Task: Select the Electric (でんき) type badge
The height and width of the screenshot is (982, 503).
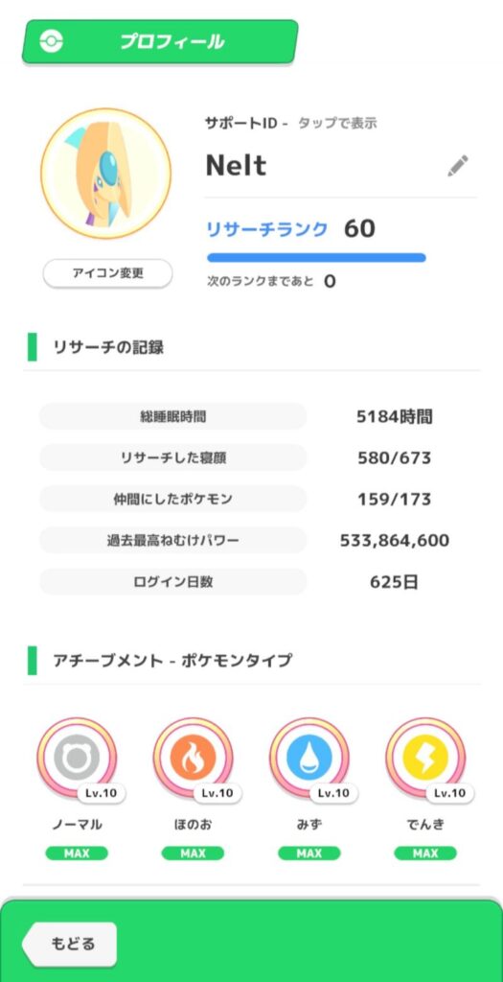Action: (425, 758)
